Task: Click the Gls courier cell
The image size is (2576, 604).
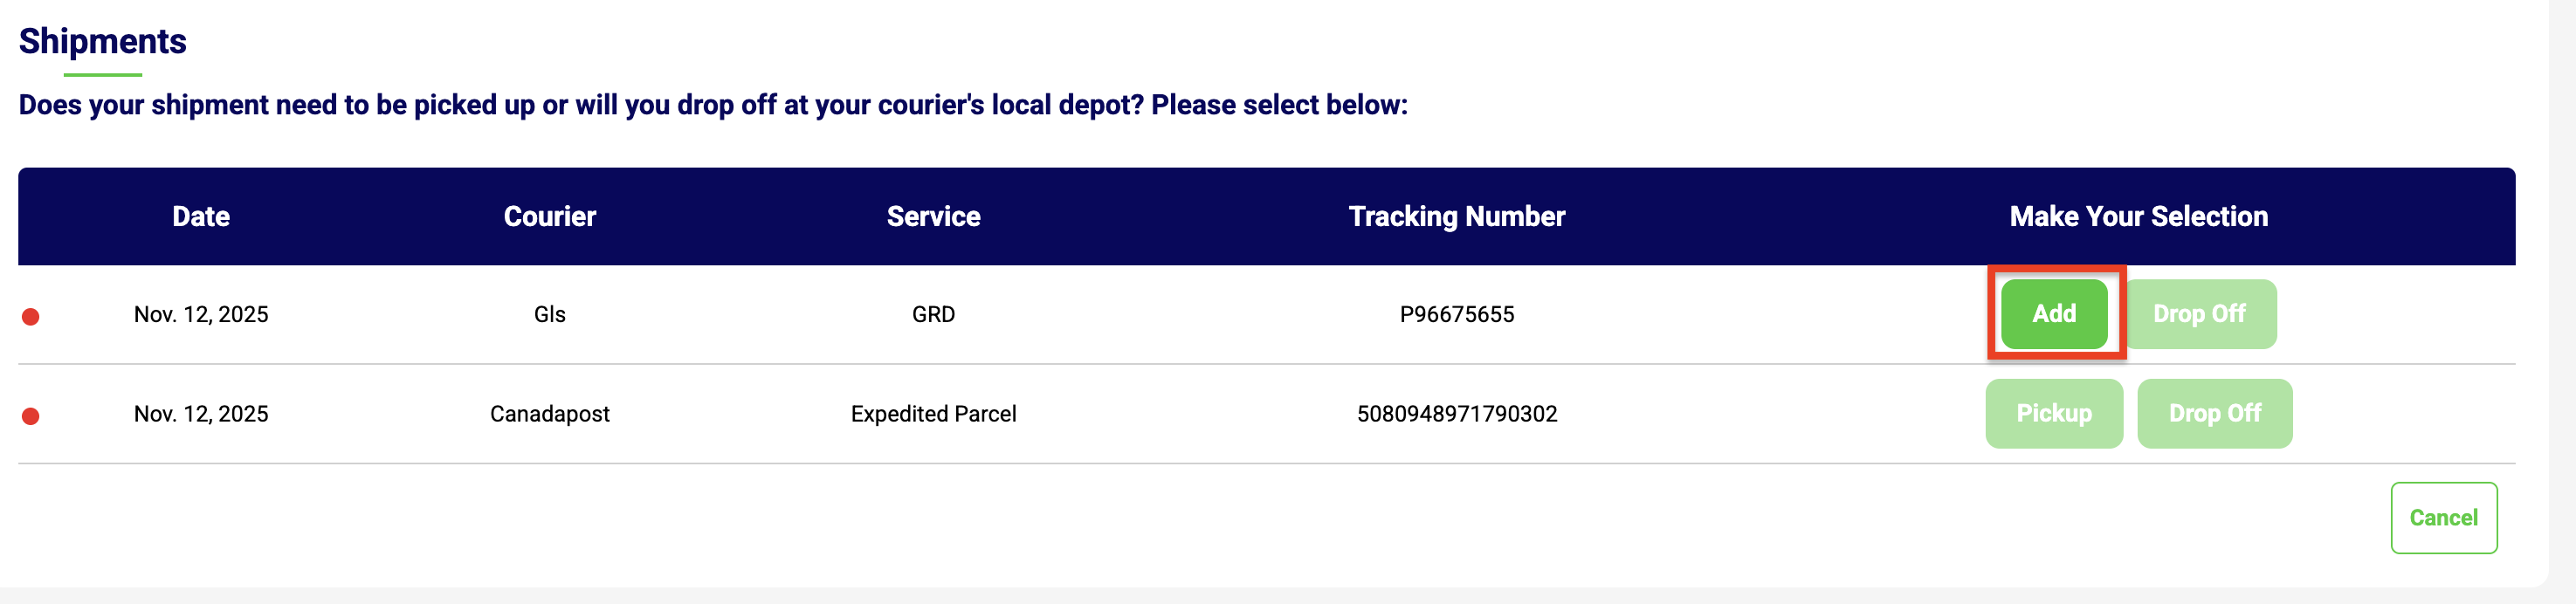Action: coord(549,315)
